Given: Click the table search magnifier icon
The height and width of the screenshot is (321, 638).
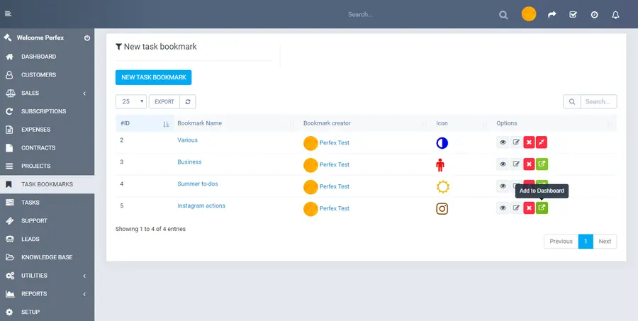Looking at the screenshot, I should coord(571,102).
